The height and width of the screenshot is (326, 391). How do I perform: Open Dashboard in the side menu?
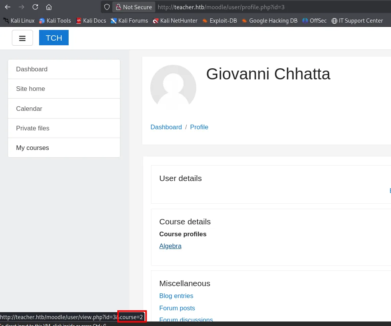click(64, 69)
